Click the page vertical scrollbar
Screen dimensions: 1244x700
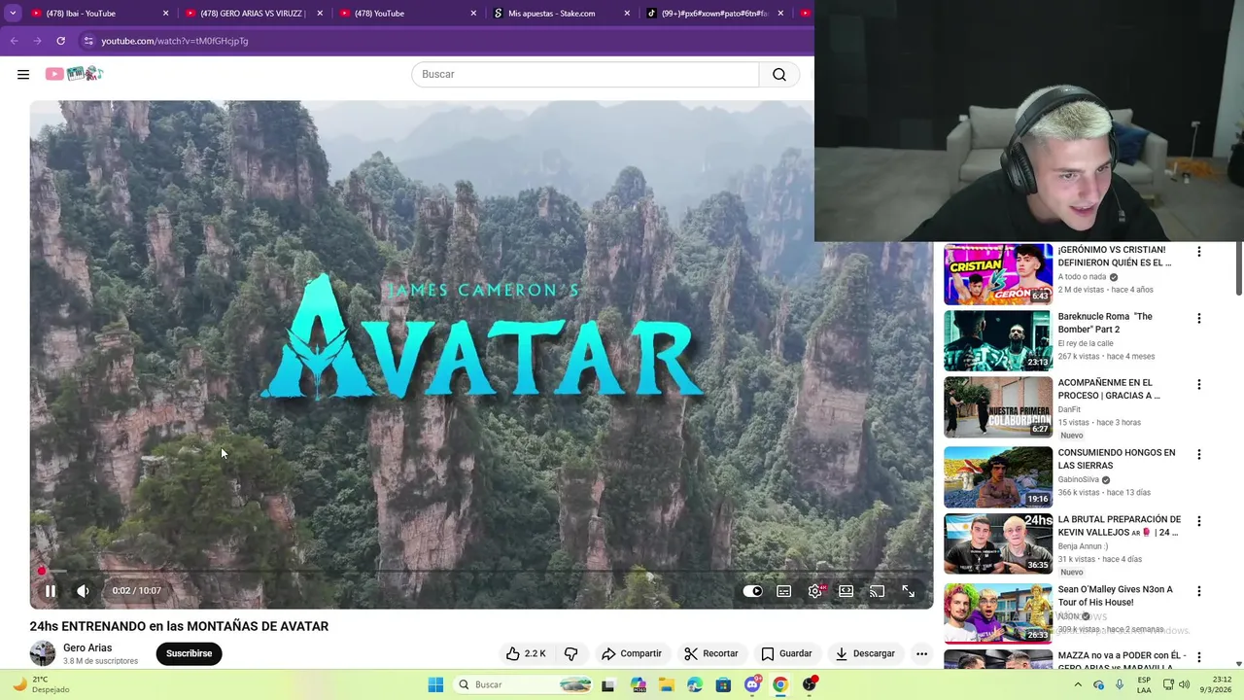pos(1238,268)
